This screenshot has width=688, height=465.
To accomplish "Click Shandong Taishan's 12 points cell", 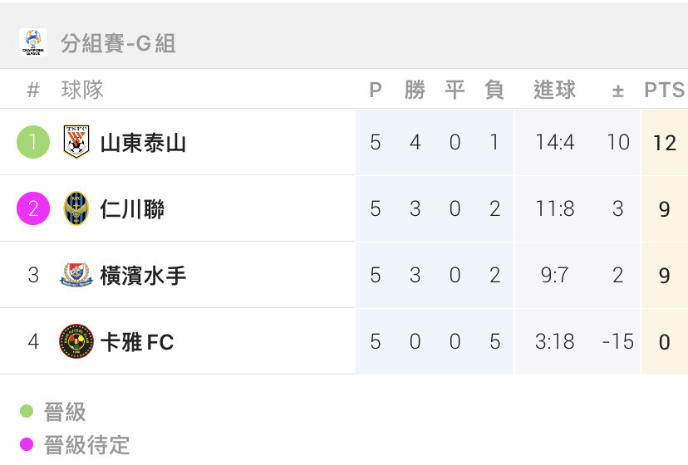I will (664, 143).
